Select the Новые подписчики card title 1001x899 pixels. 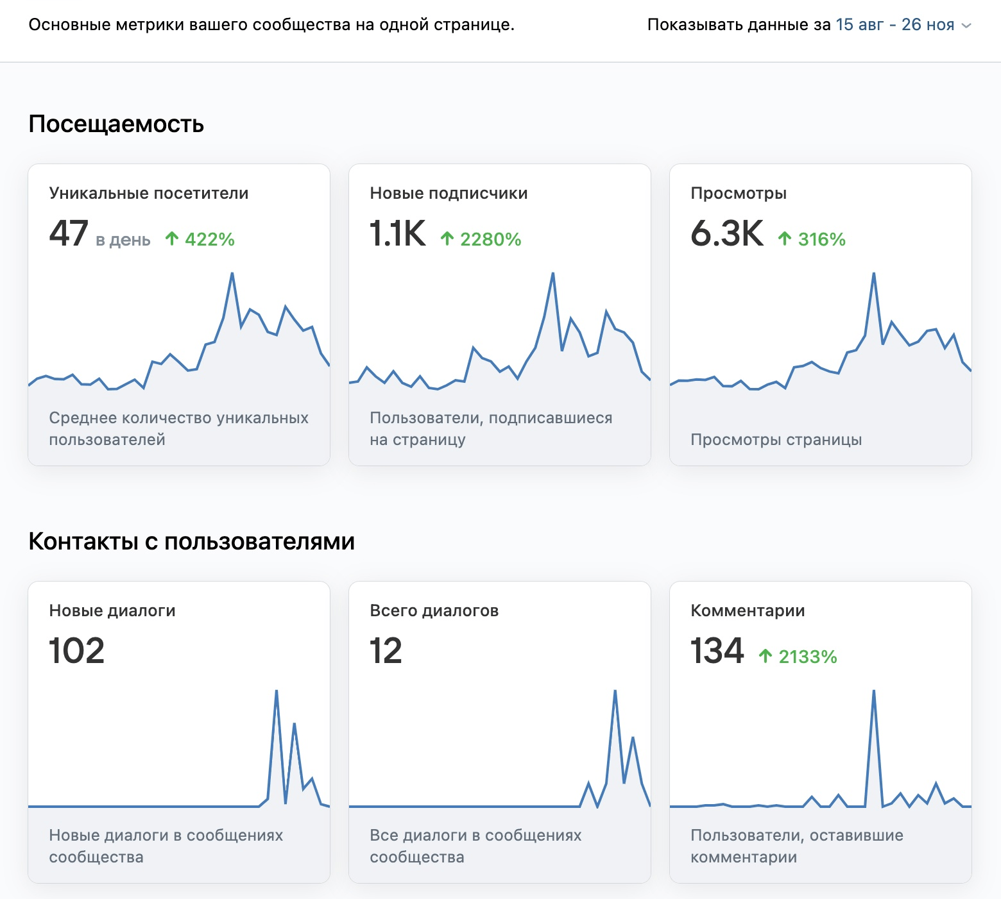pyautogui.click(x=449, y=193)
